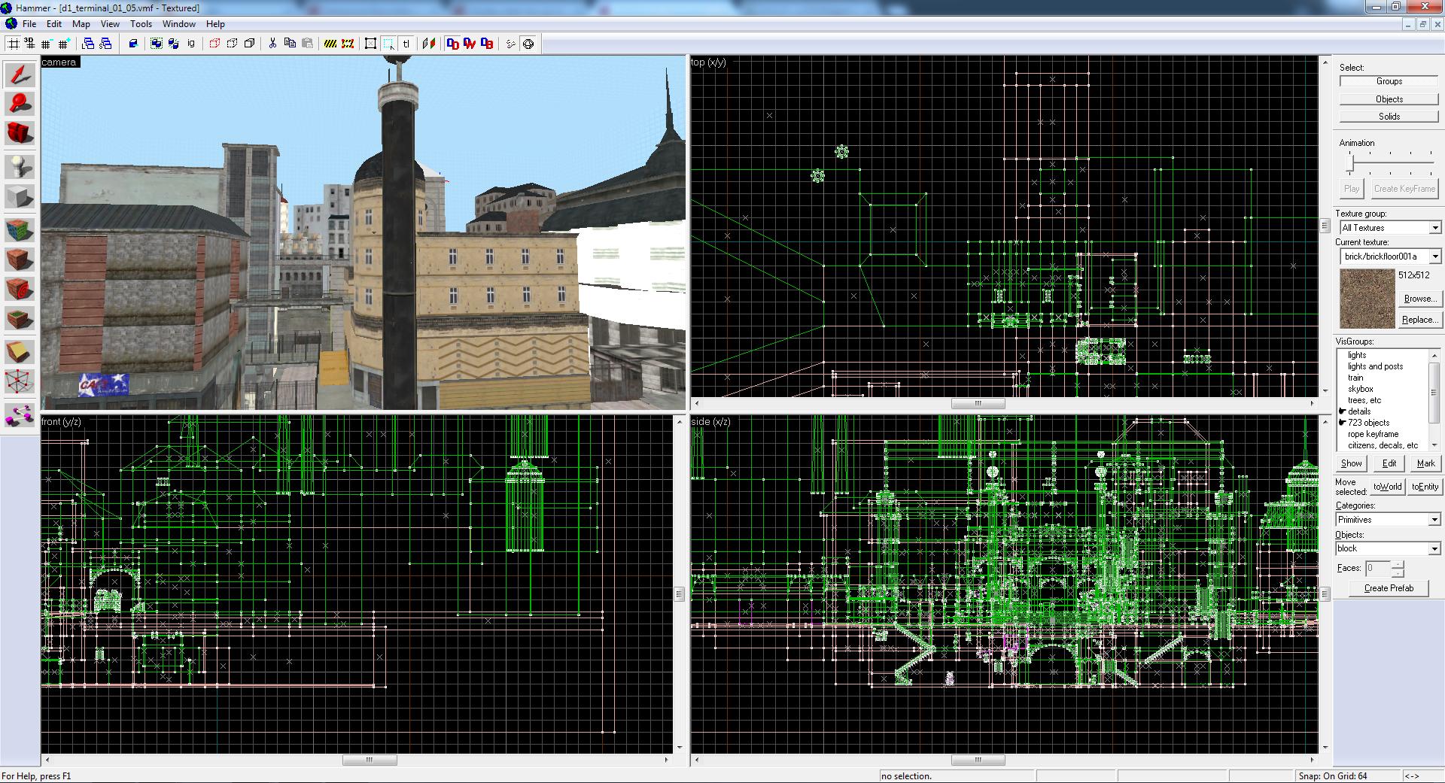The width and height of the screenshot is (1445, 783).
Task: Click the Create Prefab button
Action: (x=1389, y=588)
